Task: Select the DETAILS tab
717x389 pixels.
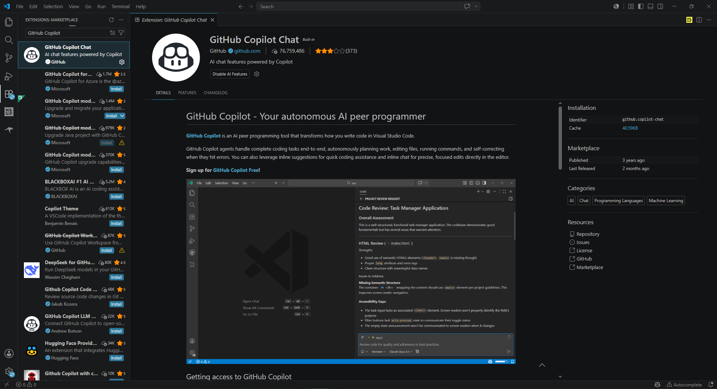Action: pyautogui.click(x=163, y=93)
